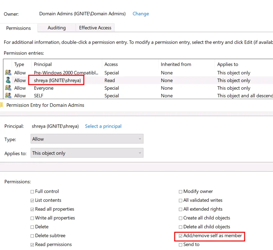Click the user icon beside shreya entry
Image resolution: width=273 pixels, height=250 pixels.
(x=8, y=80)
